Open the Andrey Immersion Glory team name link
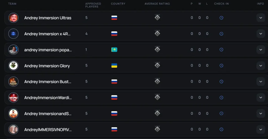 point(47,66)
